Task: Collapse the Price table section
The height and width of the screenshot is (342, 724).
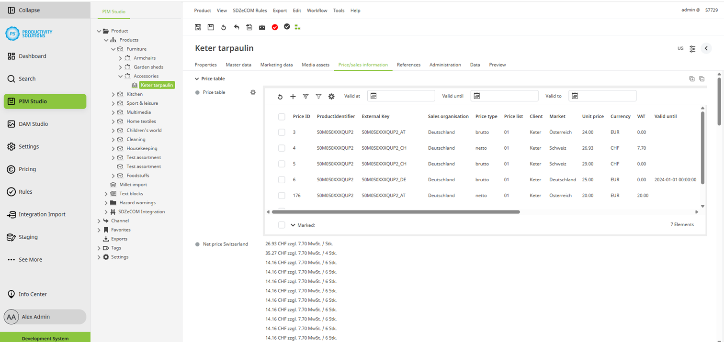Action: coord(196,78)
